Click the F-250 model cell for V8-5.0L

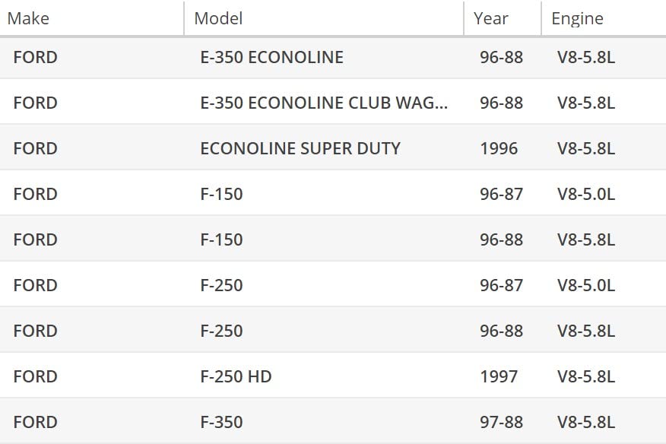click(x=222, y=285)
